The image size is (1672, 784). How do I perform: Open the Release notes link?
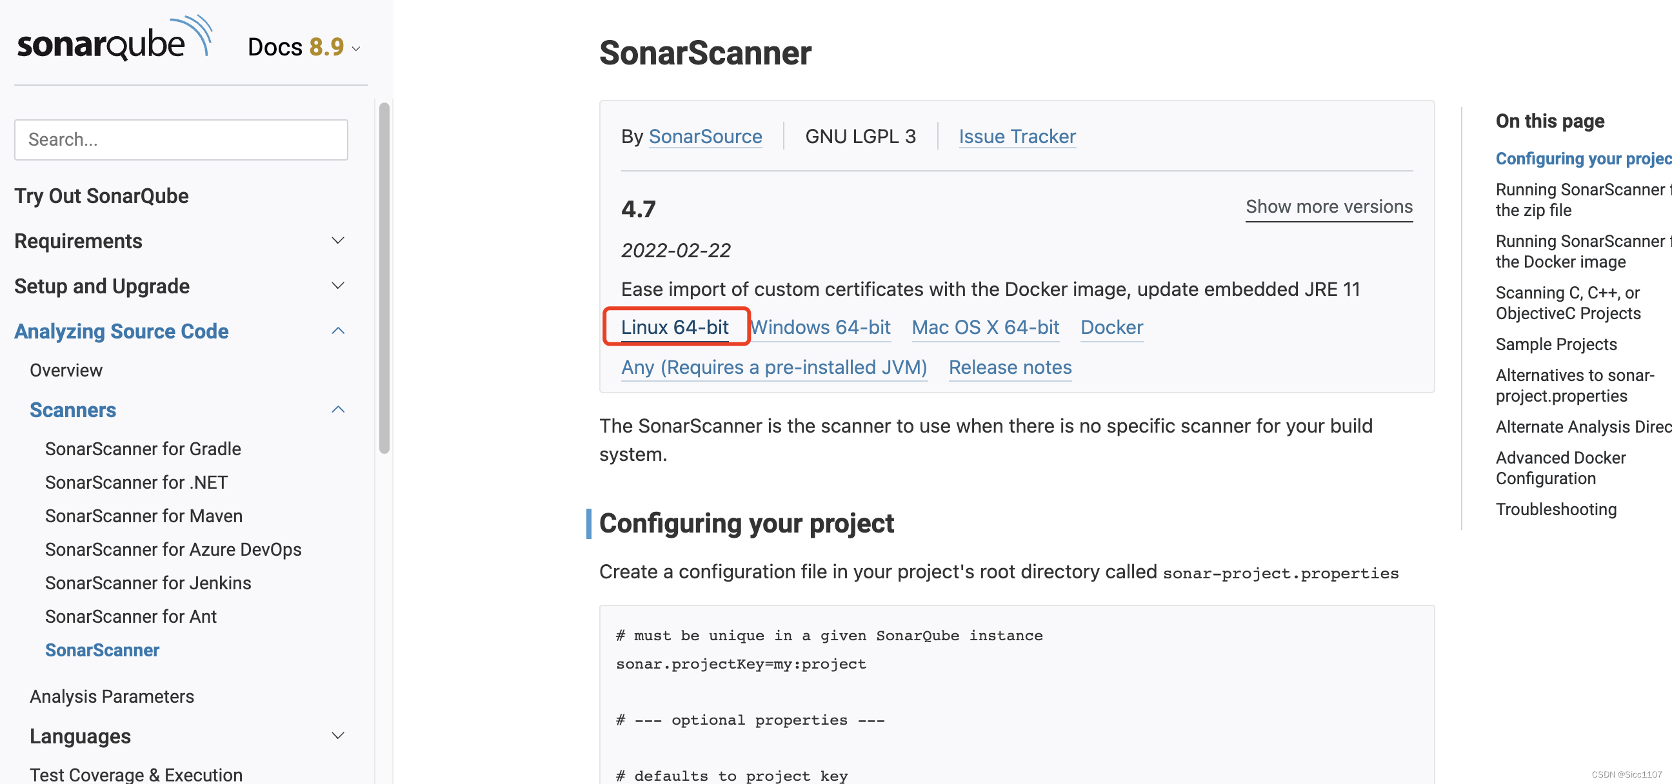click(1010, 367)
